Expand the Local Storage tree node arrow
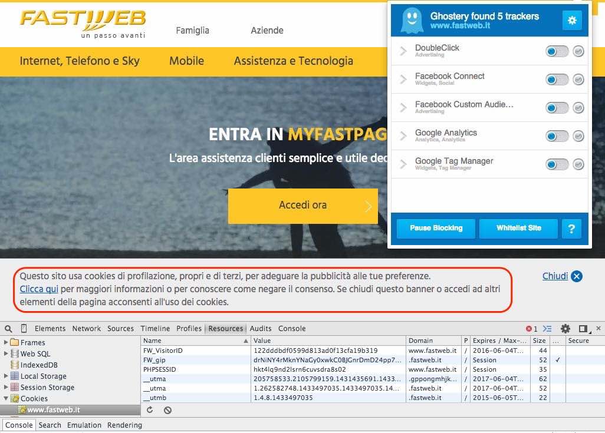Viewport: 605px width, 433px height. (x=6, y=375)
